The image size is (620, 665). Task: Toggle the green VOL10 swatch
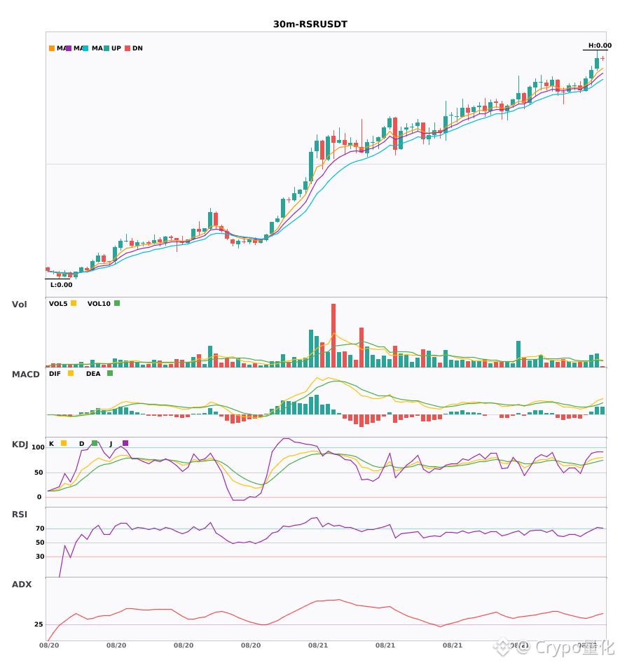coord(117,303)
